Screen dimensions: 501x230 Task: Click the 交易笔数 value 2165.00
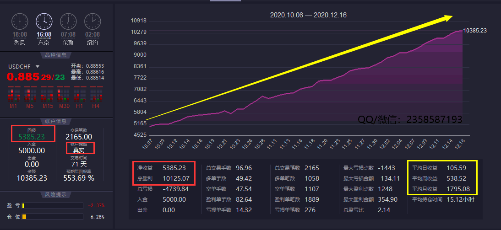79,137
